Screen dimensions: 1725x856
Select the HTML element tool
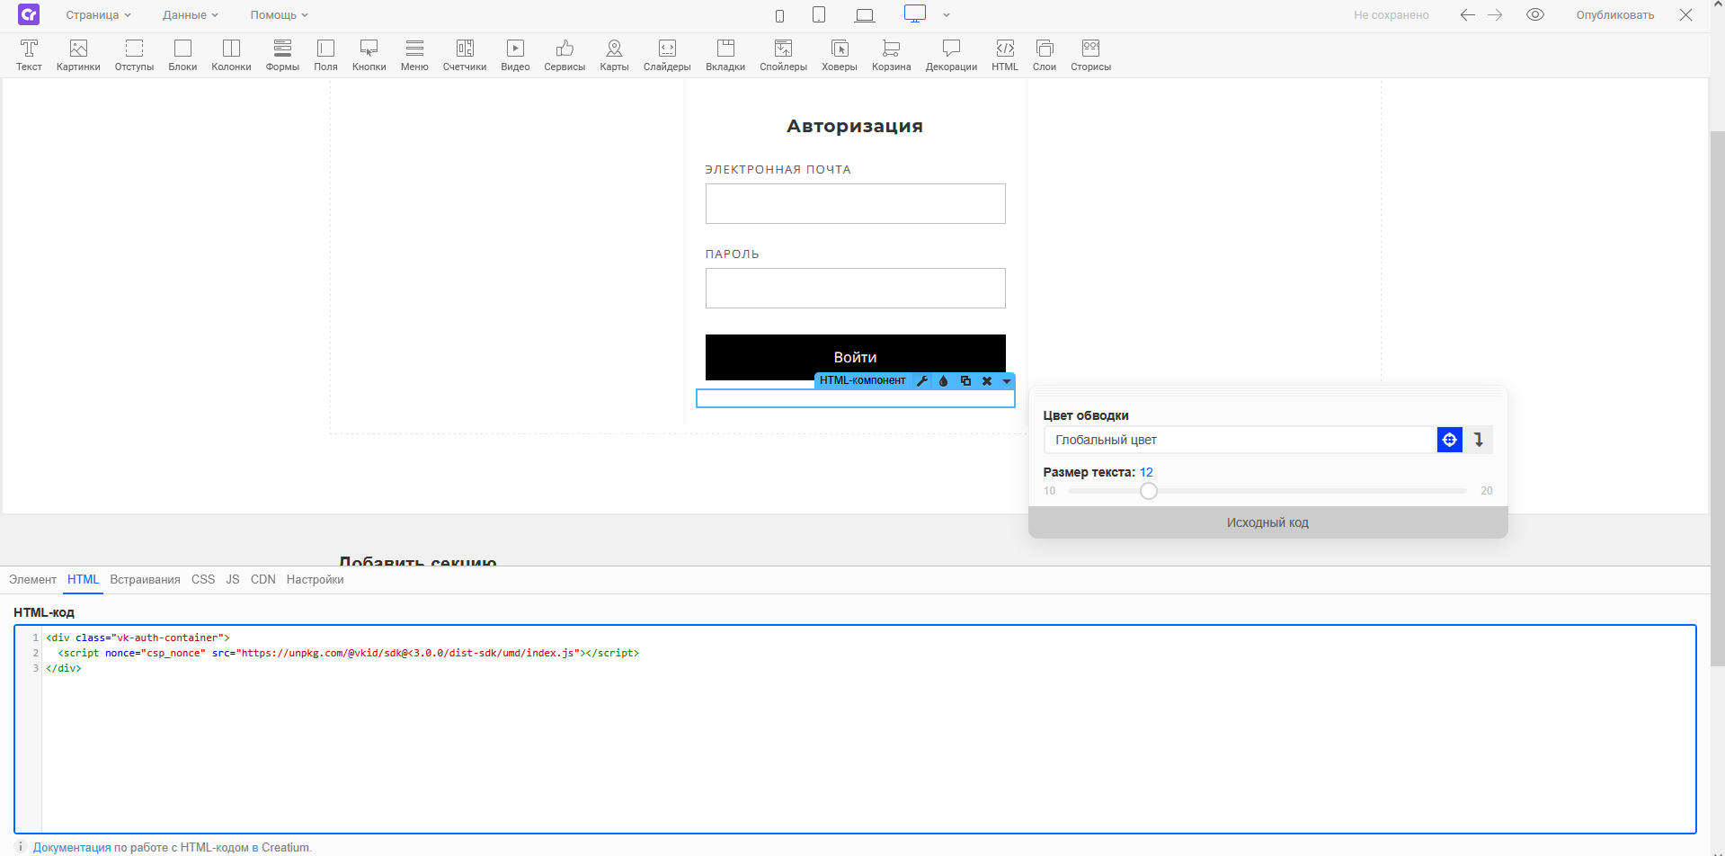[1005, 54]
